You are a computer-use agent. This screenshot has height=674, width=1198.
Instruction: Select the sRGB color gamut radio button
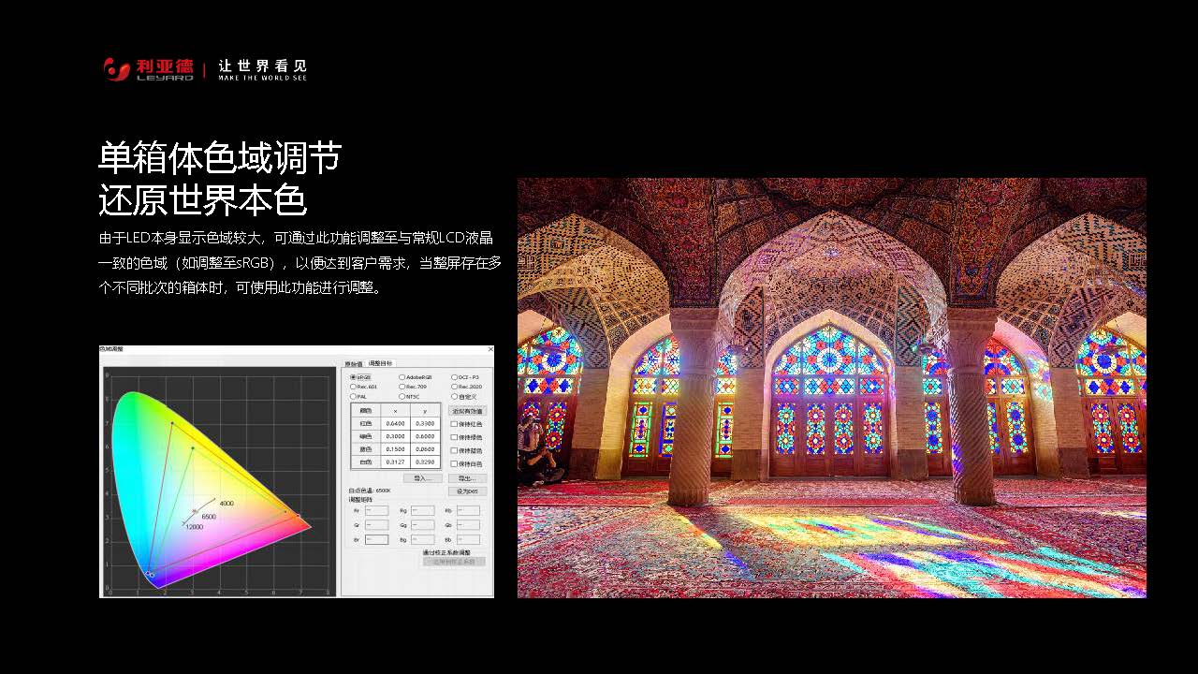click(353, 377)
